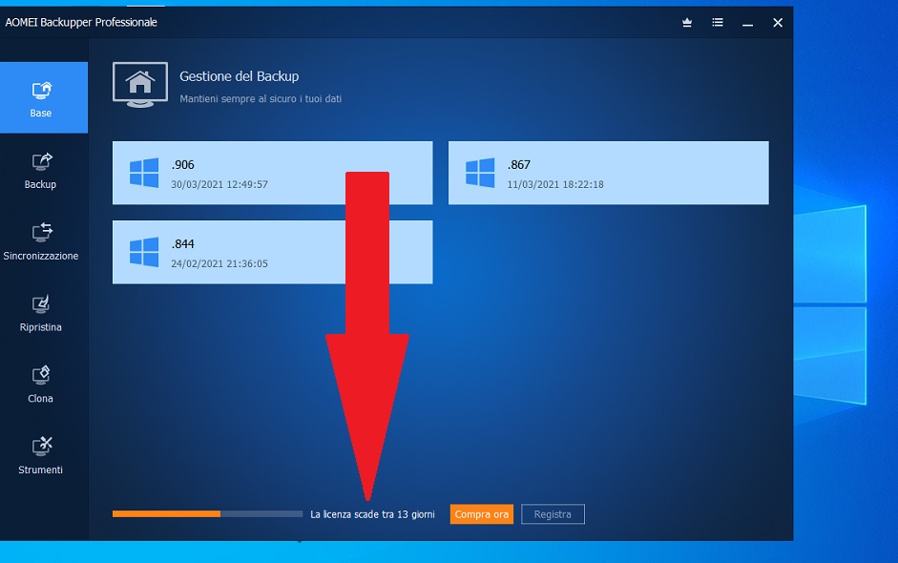
Task: Close the AOMEI Backupper window
Action: (x=777, y=22)
